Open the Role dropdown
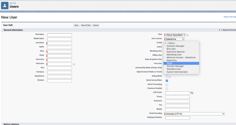236x125 pixels. click(175, 35)
